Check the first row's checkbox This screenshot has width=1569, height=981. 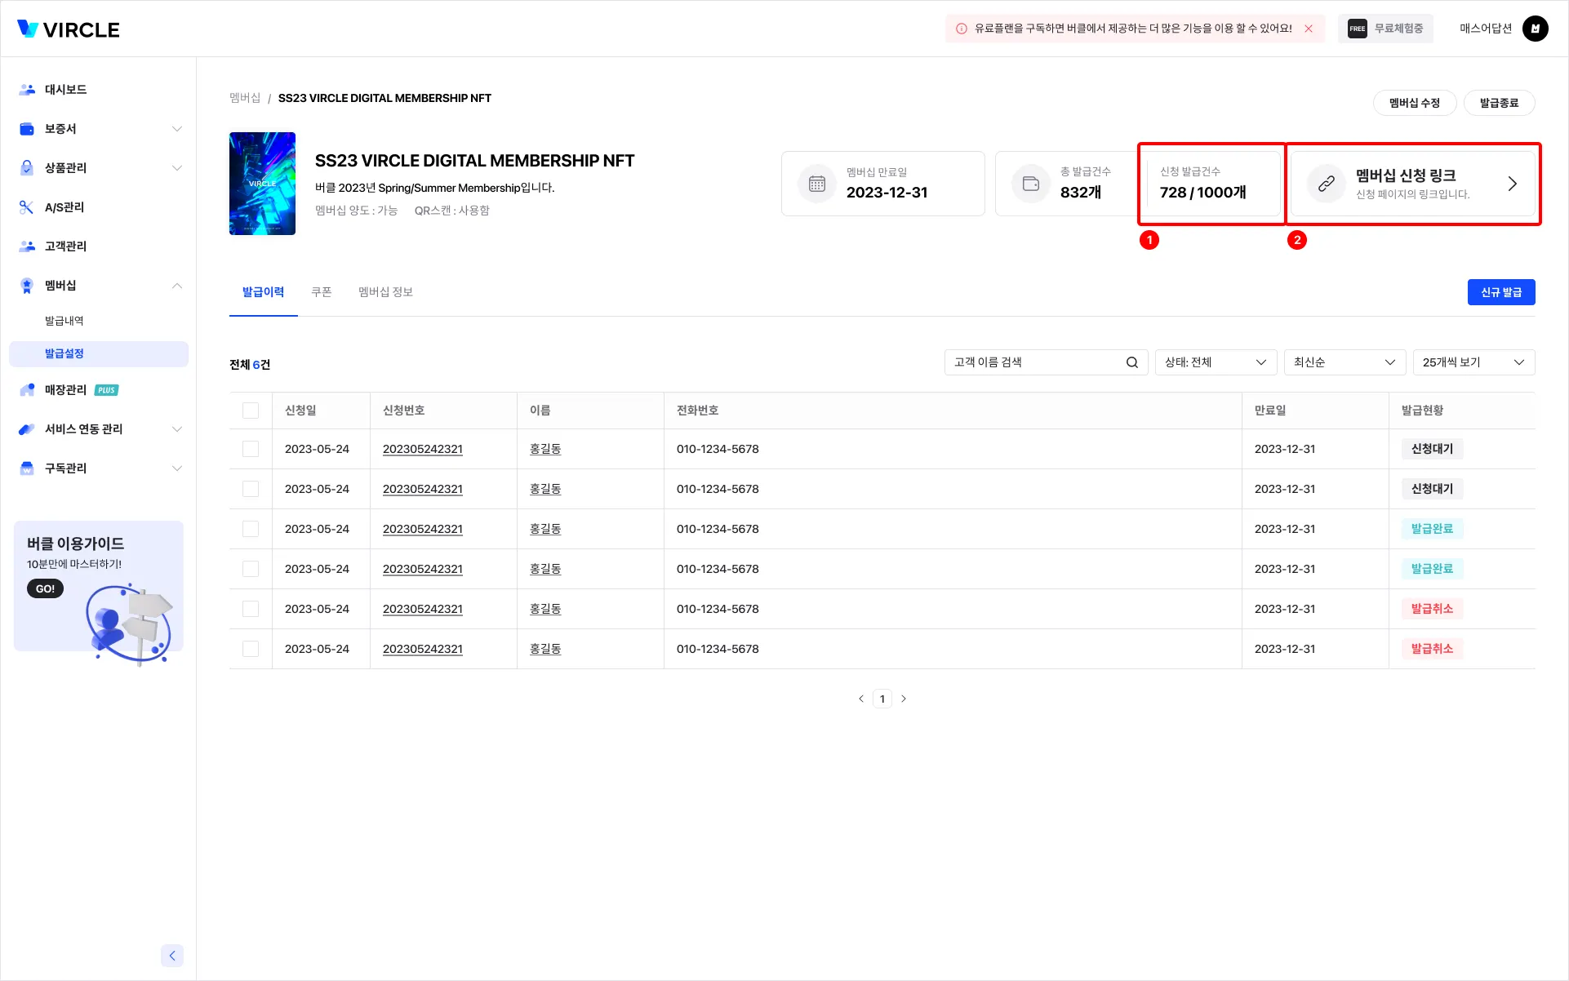251,449
